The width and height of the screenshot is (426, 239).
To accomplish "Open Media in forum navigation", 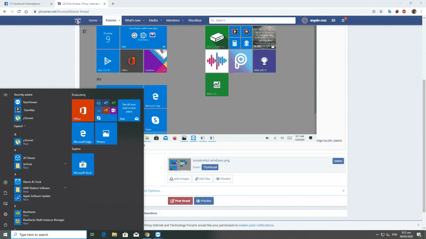I will pos(153,20).
